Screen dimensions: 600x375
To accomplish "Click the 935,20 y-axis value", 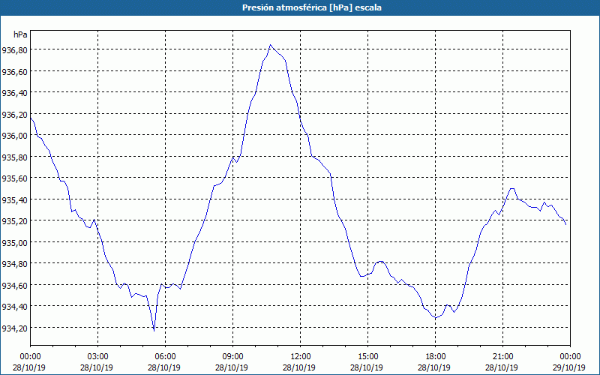I will point(14,220).
